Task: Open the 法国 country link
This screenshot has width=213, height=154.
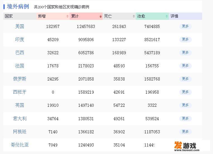Action: point(20,66)
